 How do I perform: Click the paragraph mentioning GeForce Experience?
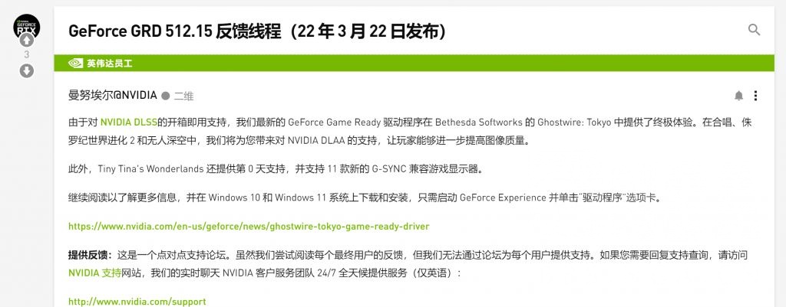368,197
